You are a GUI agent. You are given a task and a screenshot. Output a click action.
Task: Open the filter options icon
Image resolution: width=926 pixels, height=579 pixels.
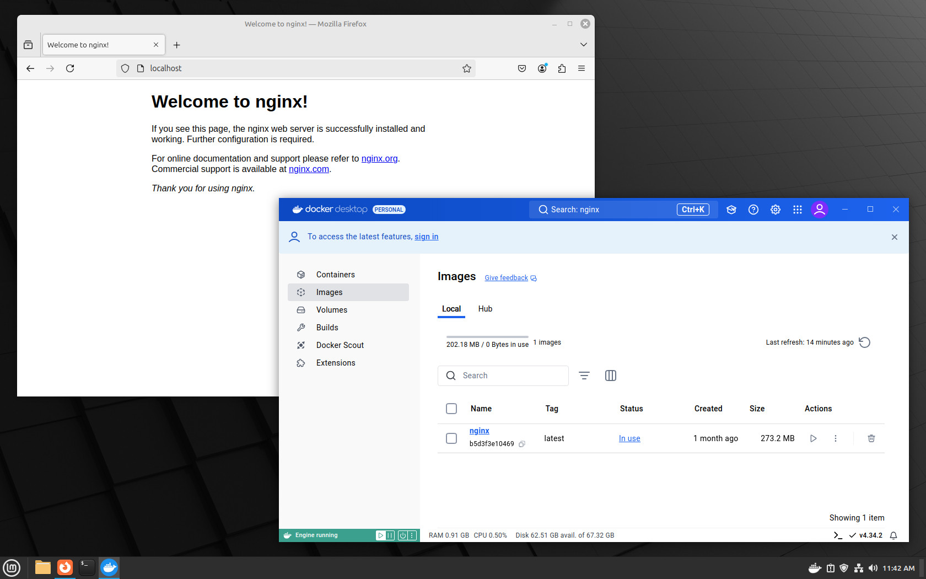tap(584, 376)
